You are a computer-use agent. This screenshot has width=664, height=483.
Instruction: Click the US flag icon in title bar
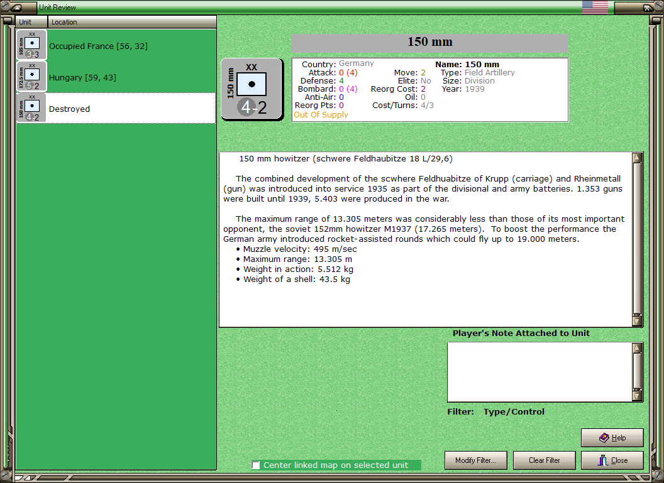click(595, 7)
